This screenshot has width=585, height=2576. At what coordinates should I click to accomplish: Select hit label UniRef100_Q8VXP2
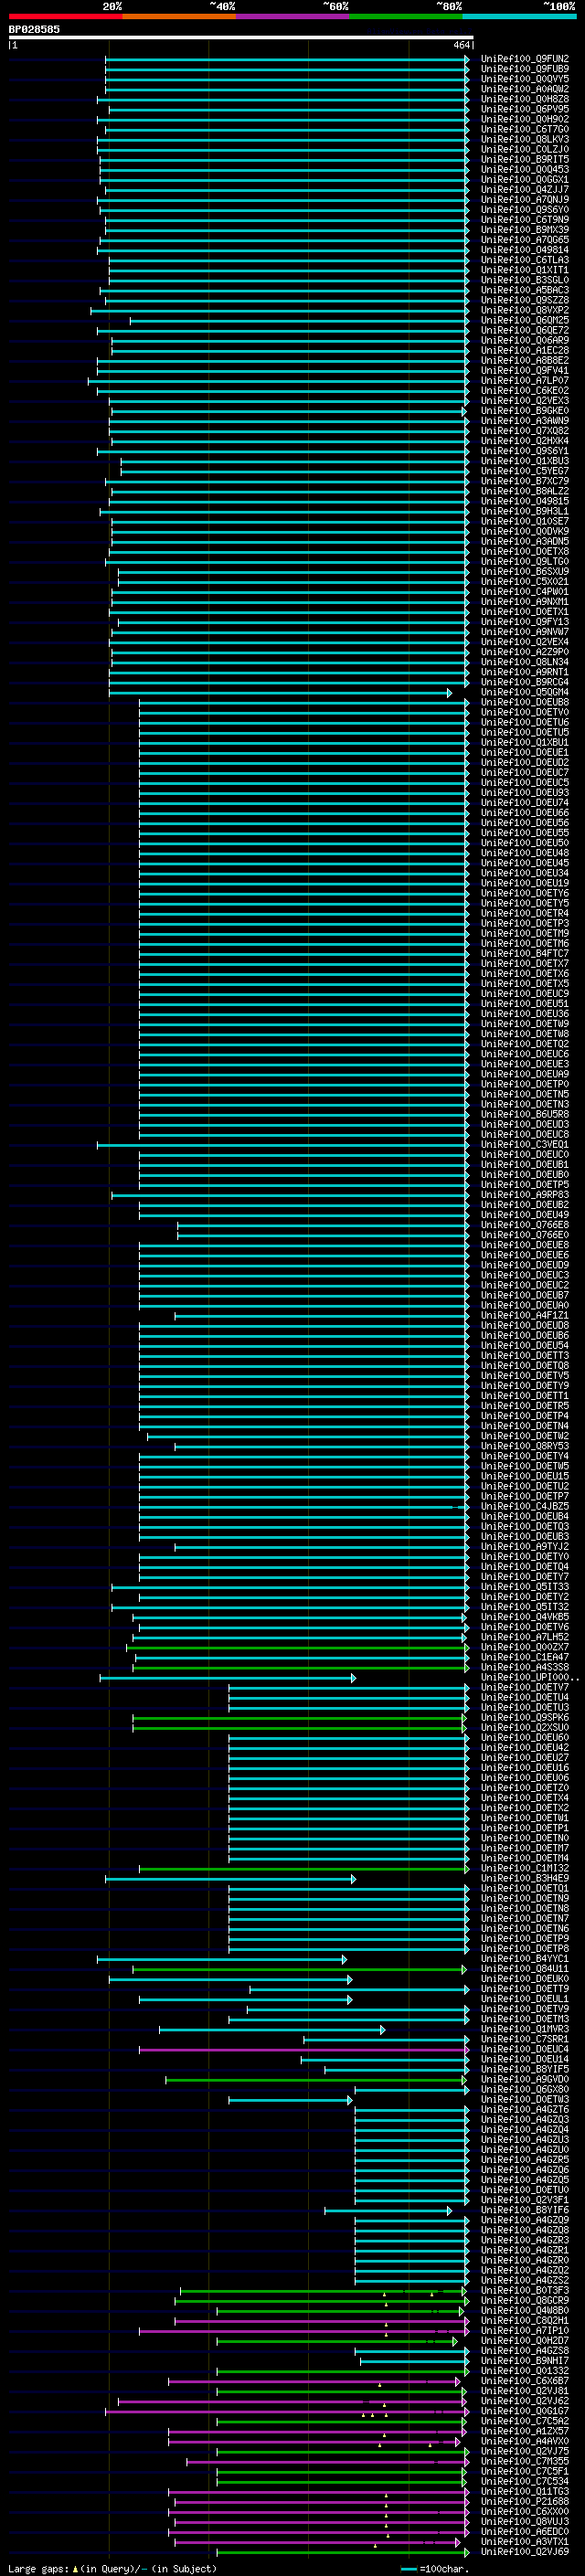(525, 310)
